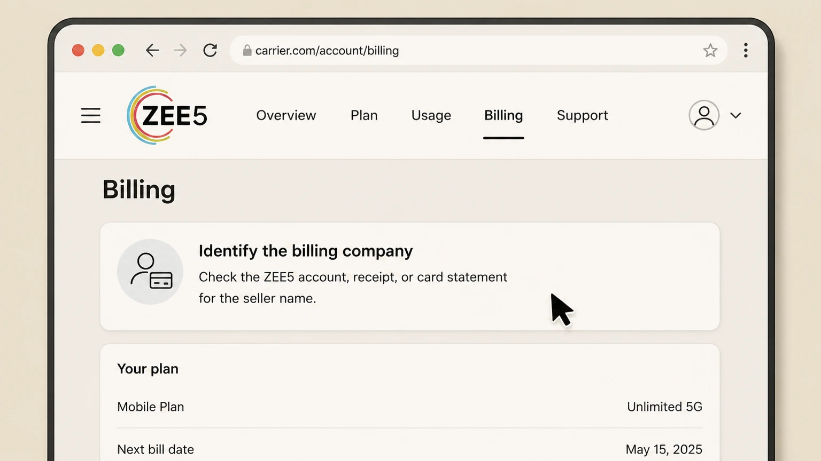
Task: Click the lock icon in address bar
Action: 247,50
